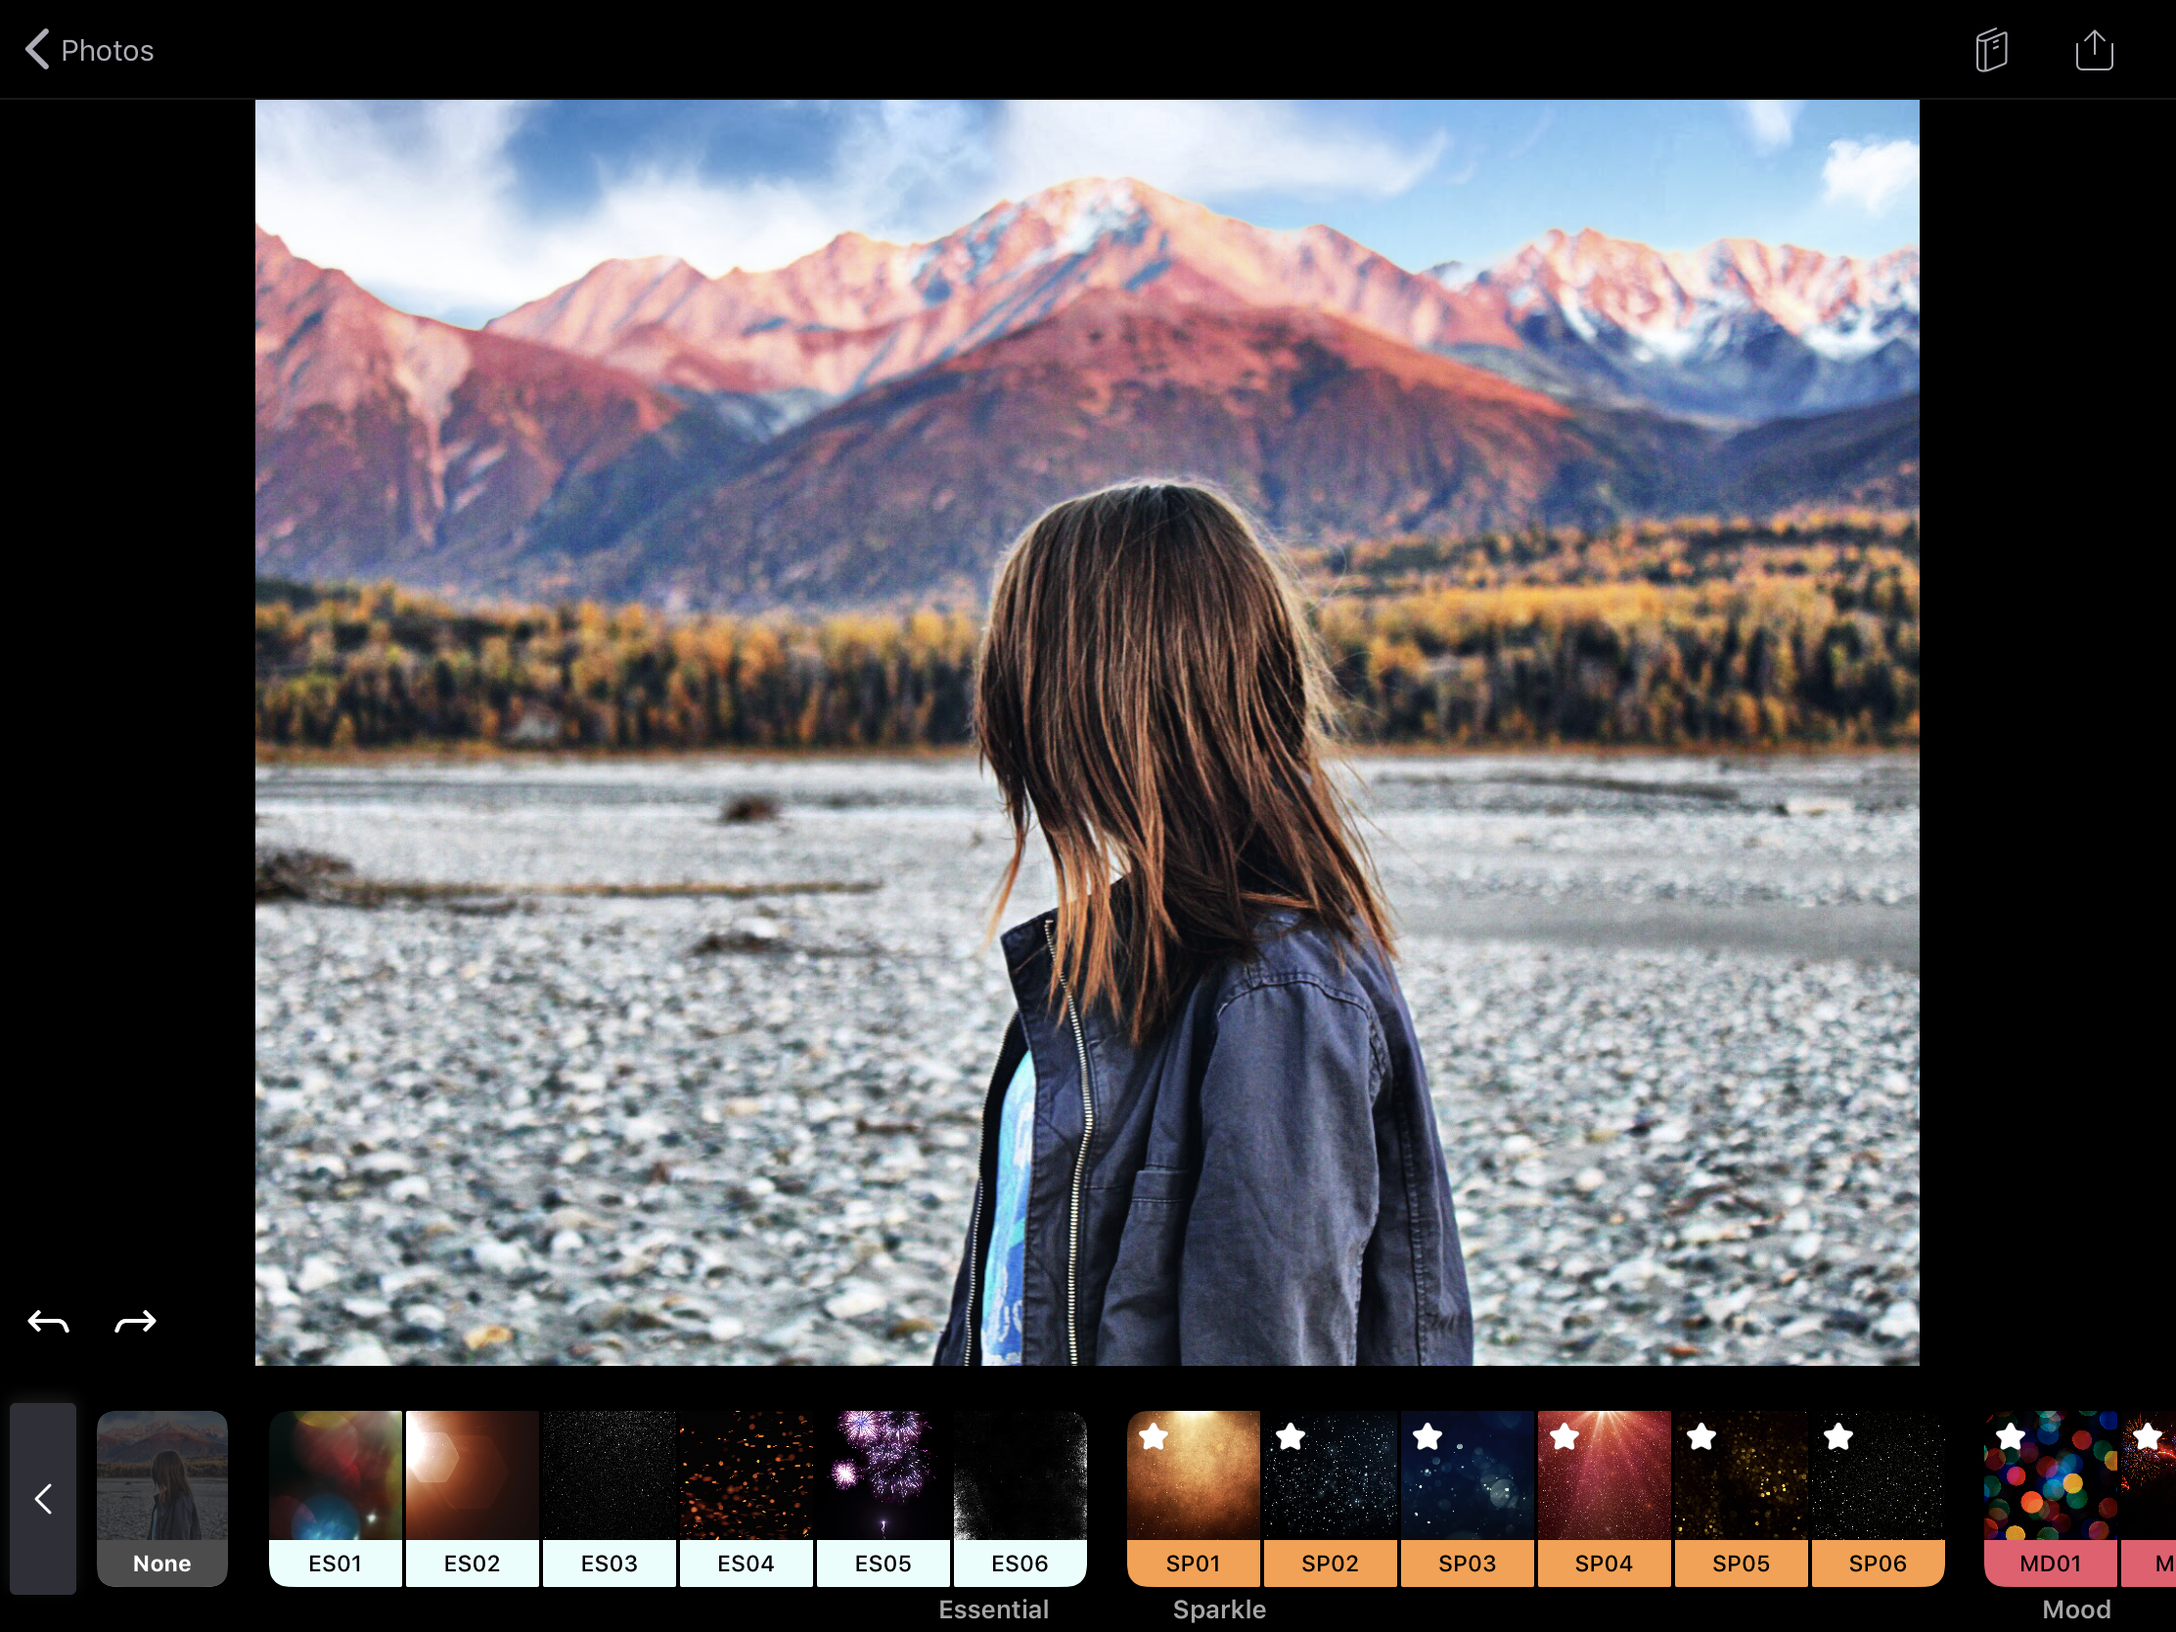Select the ES06 grunge overlay
2176x1632 pixels.
(1020, 1497)
